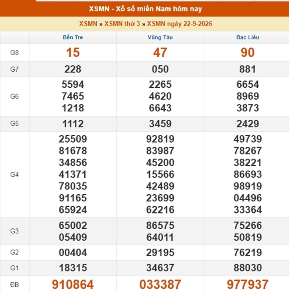Click the G6 row label
Image resolution: width=289 pixels, height=292 pixels.
14,96
